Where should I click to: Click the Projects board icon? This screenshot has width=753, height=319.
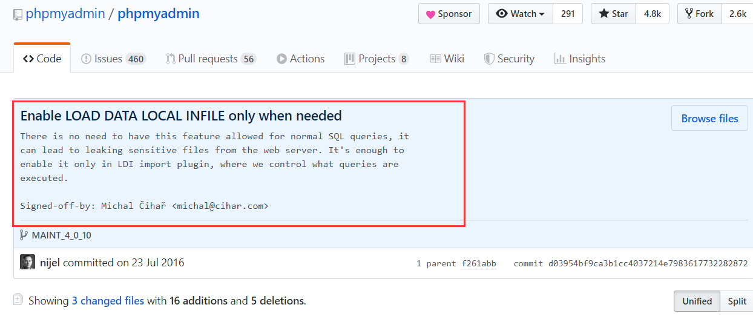349,59
